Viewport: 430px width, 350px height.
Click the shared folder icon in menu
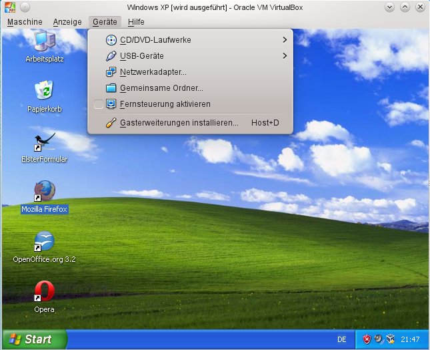[x=111, y=88]
